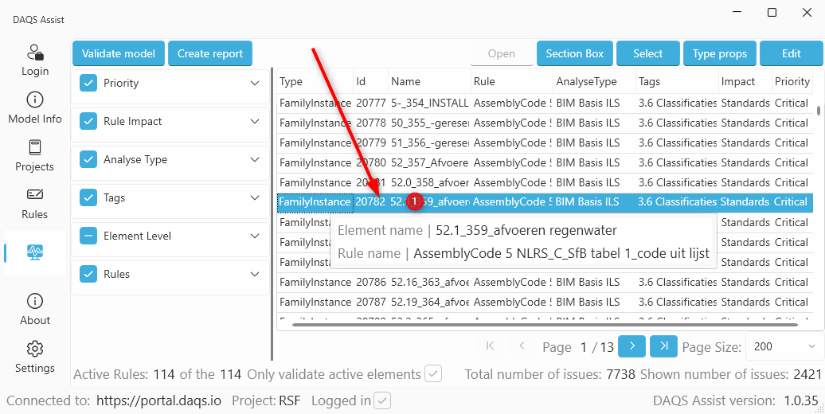825x414 pixels.
Task: Click the Validate model button
Action: tap(119, 53)
